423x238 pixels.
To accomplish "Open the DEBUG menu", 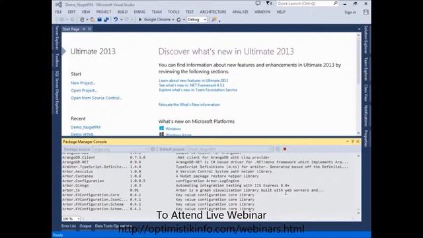I will [x=139, y=12].
